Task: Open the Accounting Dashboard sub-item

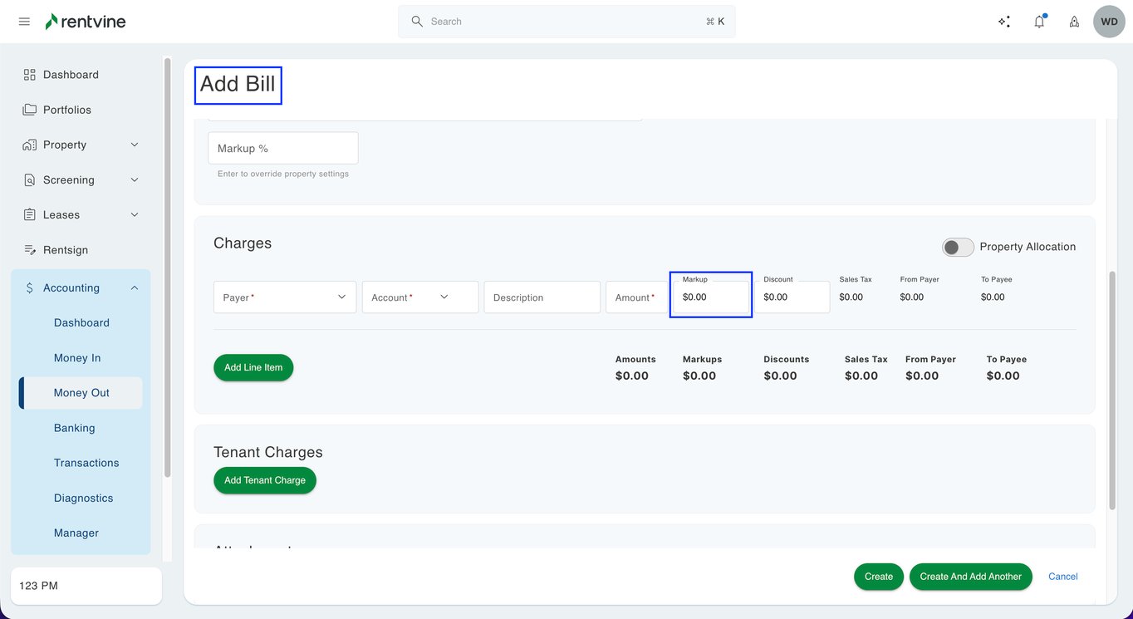Action: pos(81,322)
